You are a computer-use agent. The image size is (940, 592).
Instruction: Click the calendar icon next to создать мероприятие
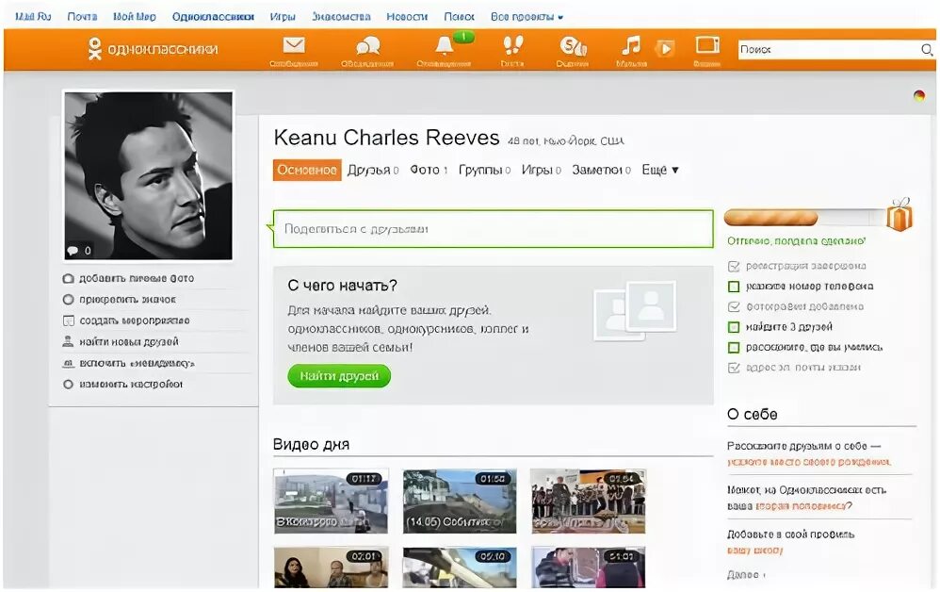pos(69,321)
